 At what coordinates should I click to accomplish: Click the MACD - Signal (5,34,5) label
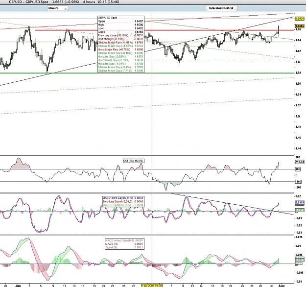(123, 205)
